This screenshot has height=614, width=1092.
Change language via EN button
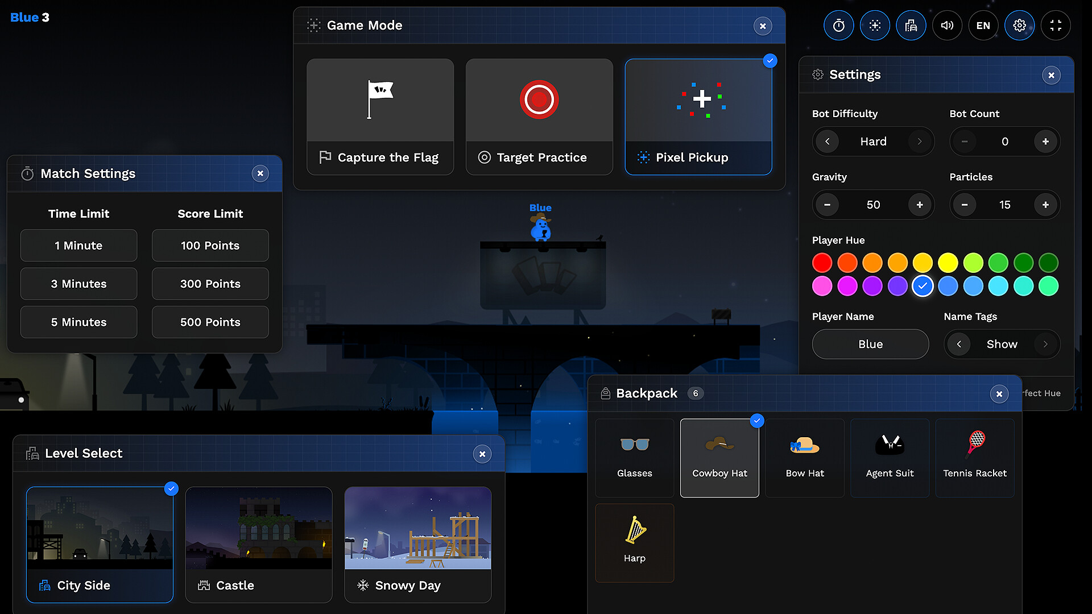(983, 26)
